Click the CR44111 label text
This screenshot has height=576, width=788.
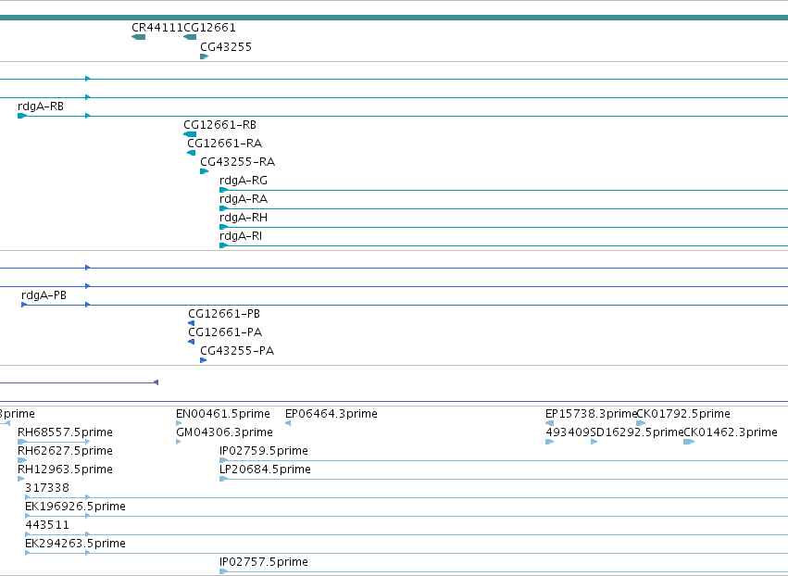(x=157, y=28)
